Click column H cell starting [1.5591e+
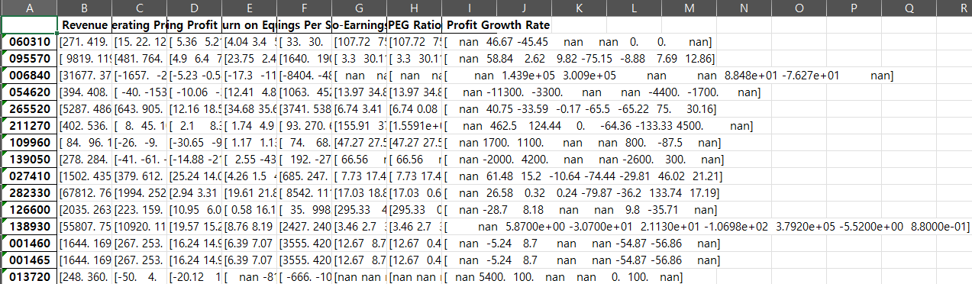The height and width of the screenshot is (284, 972). click(x=414, y=125)
